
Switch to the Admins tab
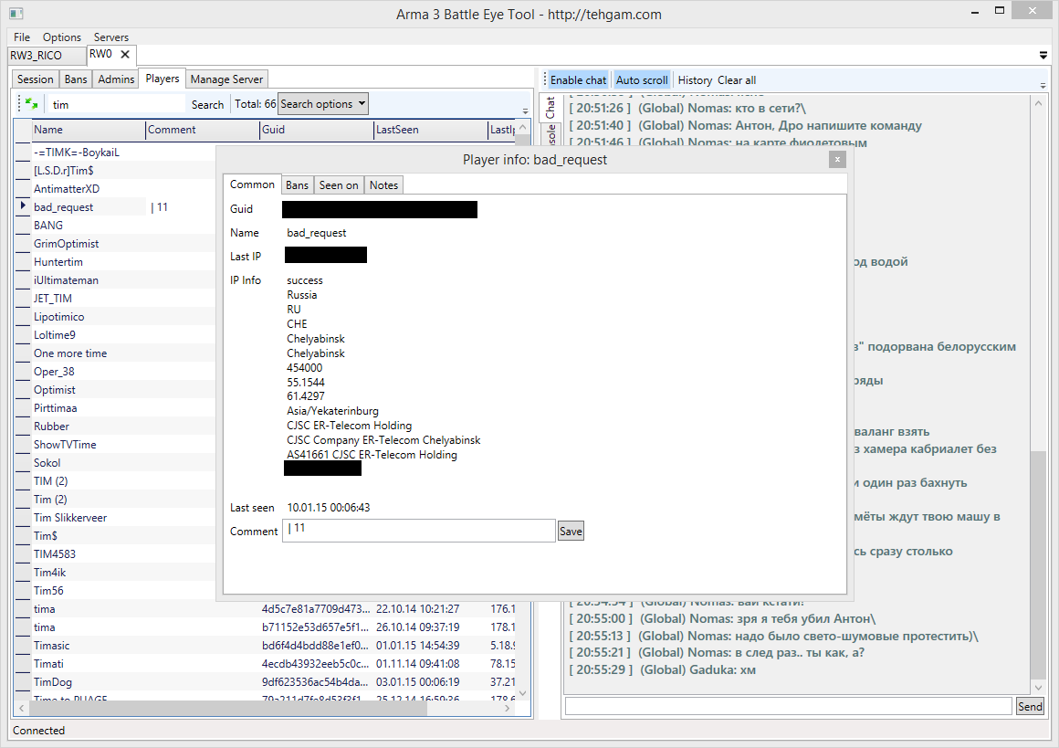pos(116,79)
